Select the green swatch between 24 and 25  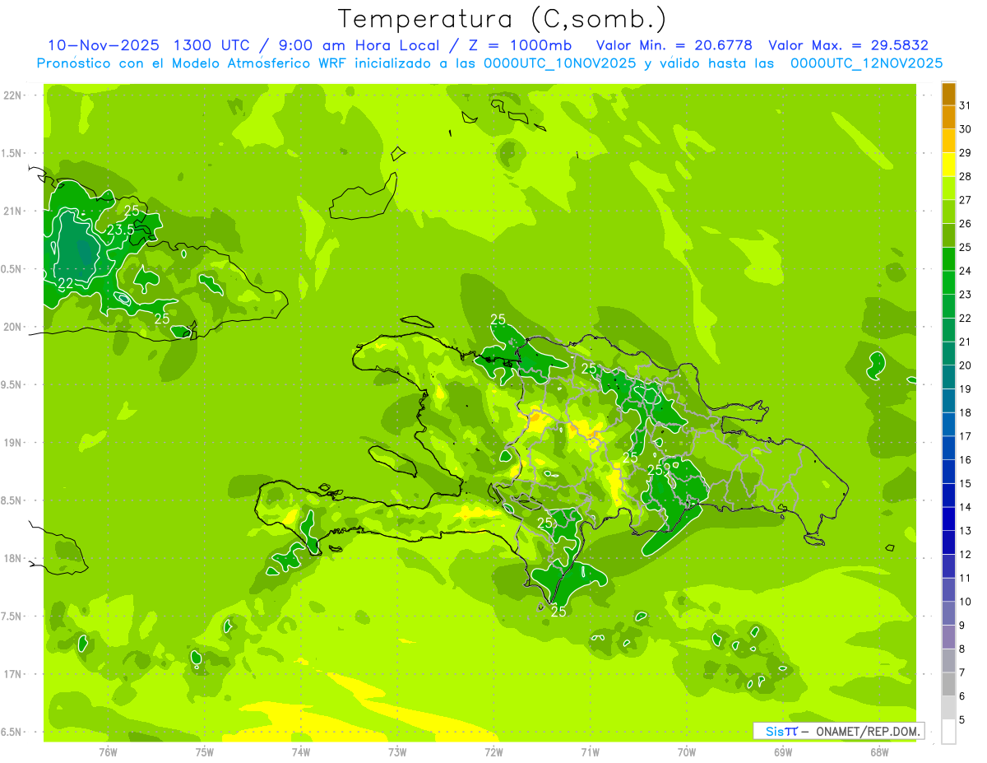[x=948, y=259]
